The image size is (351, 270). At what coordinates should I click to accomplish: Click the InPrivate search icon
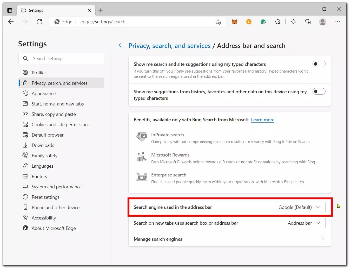point(142,136)
